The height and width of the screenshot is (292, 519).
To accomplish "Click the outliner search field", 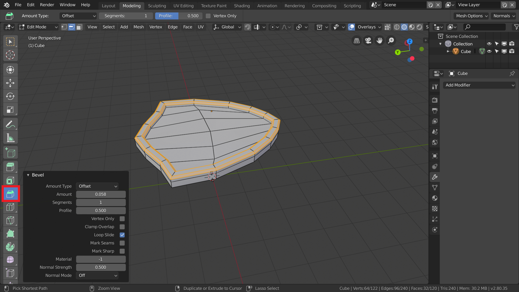I will (484, 27).
